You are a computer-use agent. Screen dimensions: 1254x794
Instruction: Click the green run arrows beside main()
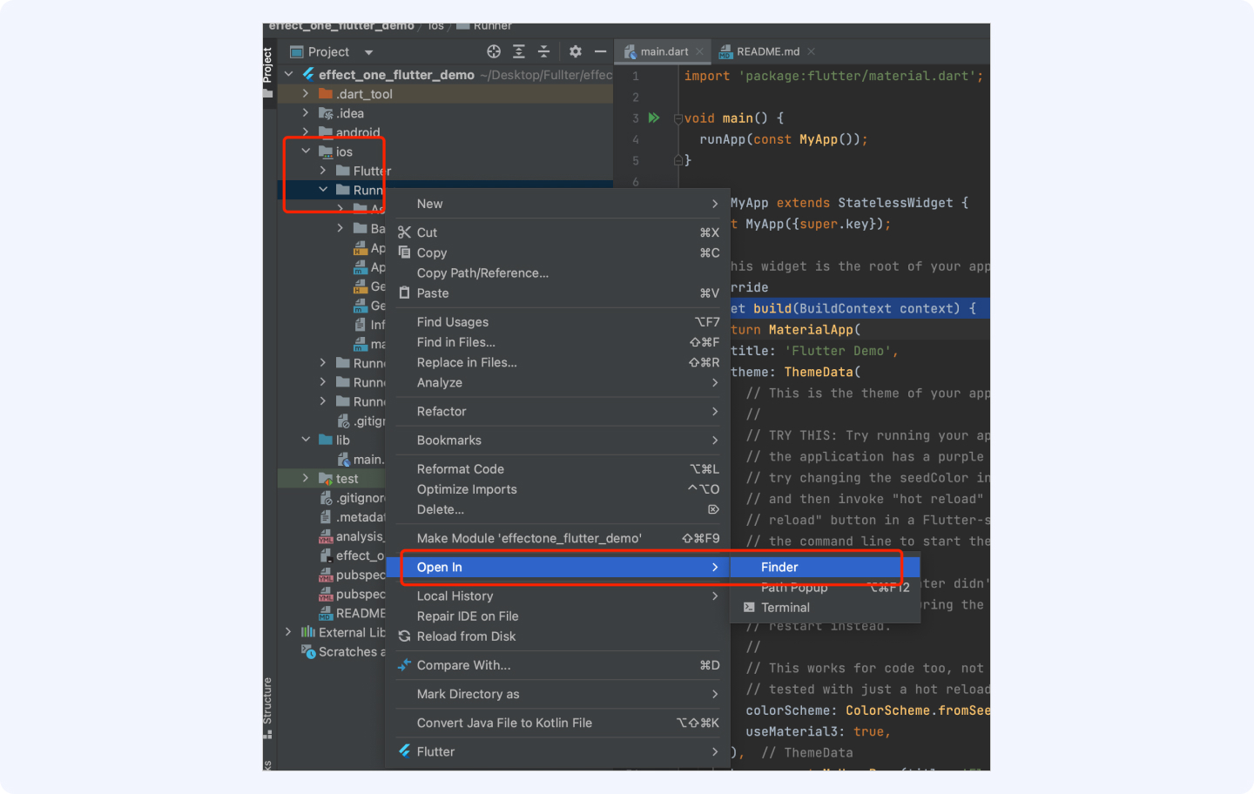[x=654, y=118]
